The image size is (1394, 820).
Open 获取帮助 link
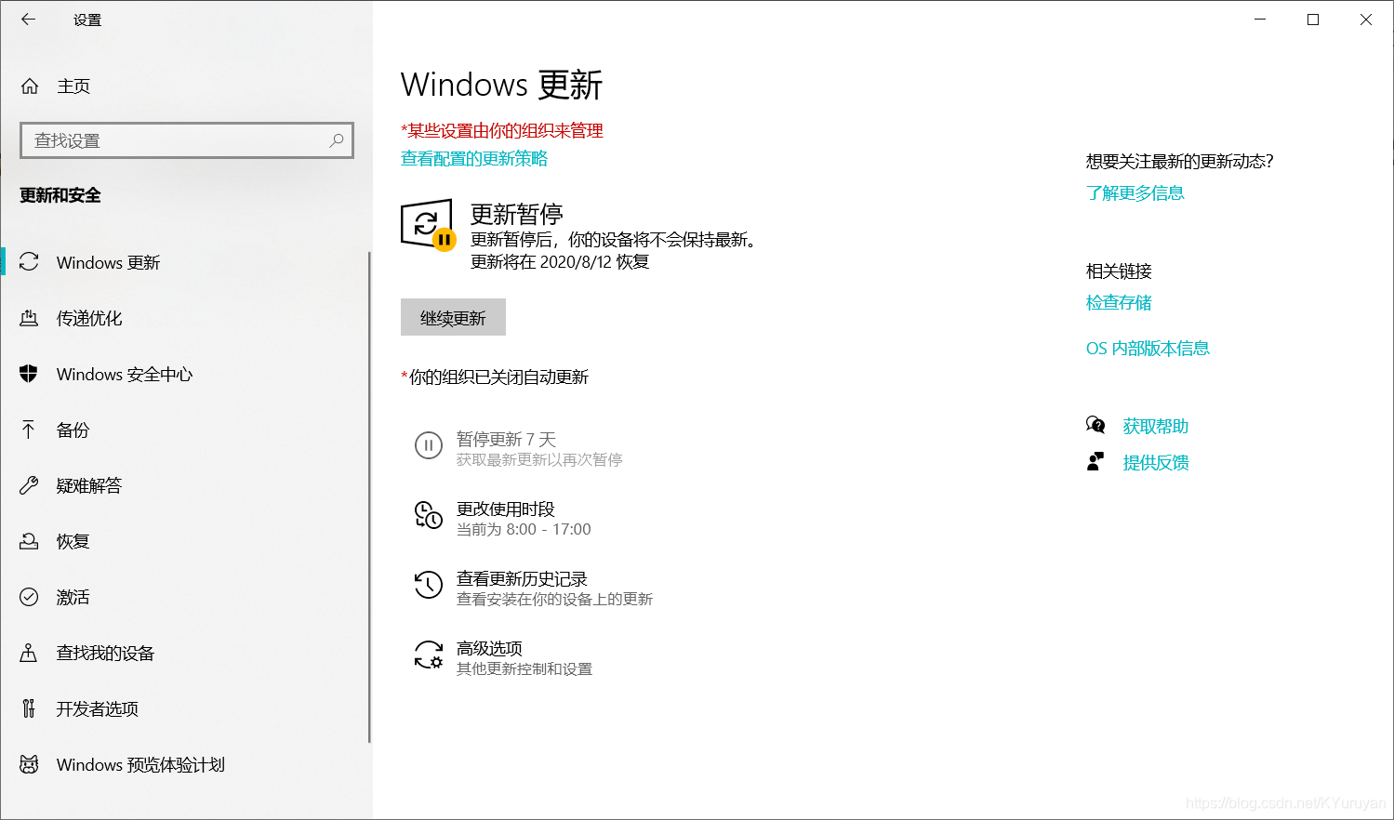pyautogui.click(x=1155, y=427)
